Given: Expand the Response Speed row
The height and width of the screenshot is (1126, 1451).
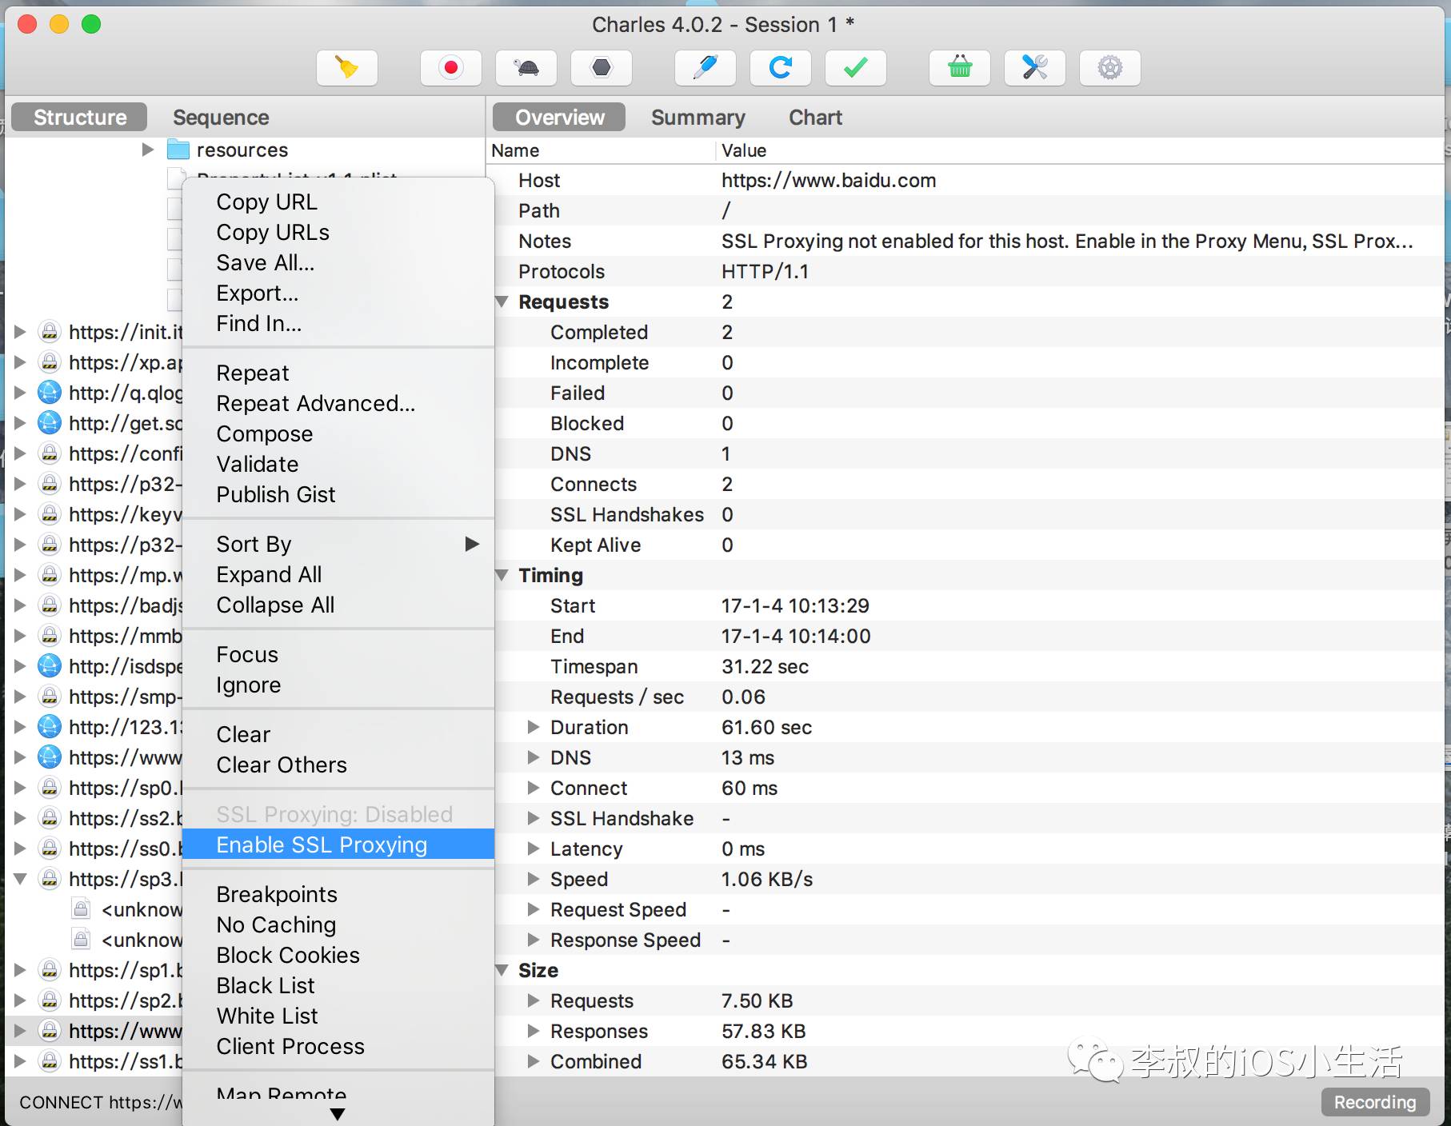Looking at the screenshot, I should click(534, 940).
